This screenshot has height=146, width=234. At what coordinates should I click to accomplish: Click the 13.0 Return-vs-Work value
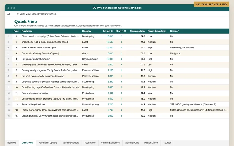[x=143, y=116]
